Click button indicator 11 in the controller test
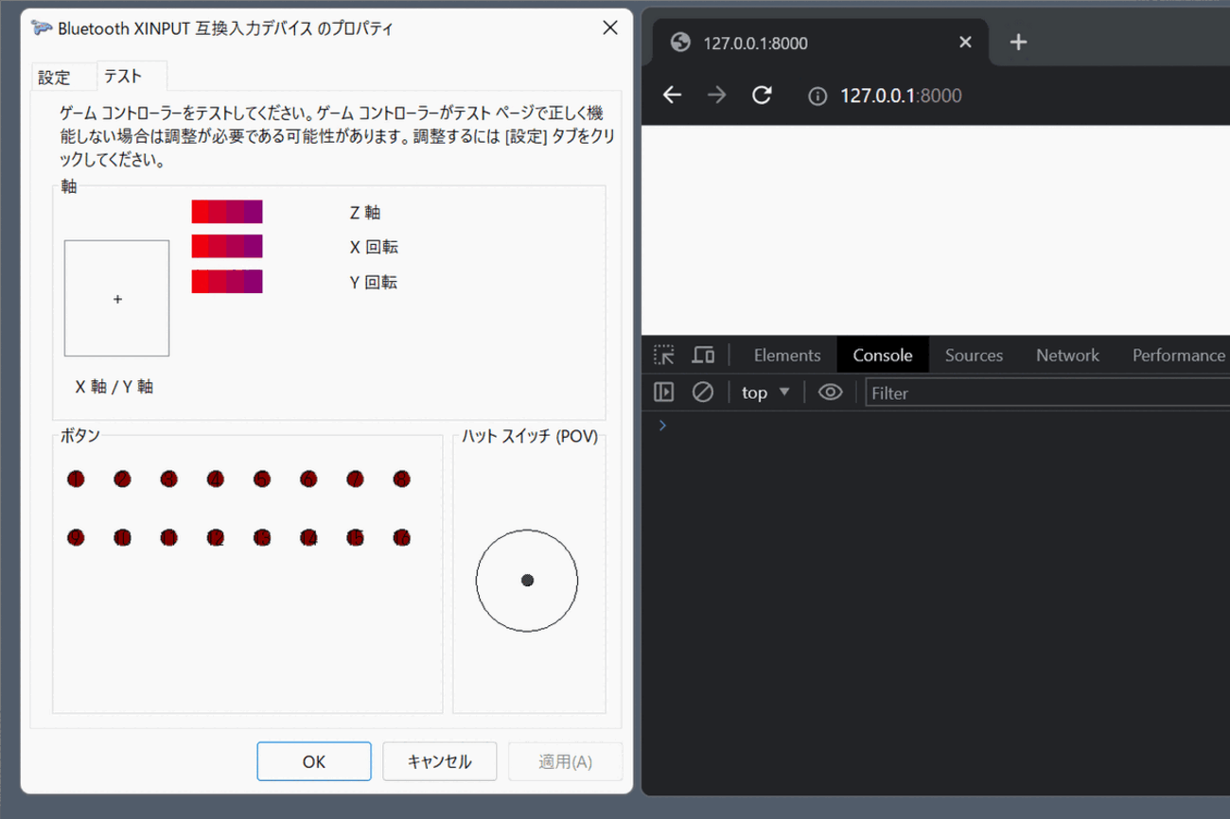The height and width of the screenshot is (819, 1230). pos(168,538)
